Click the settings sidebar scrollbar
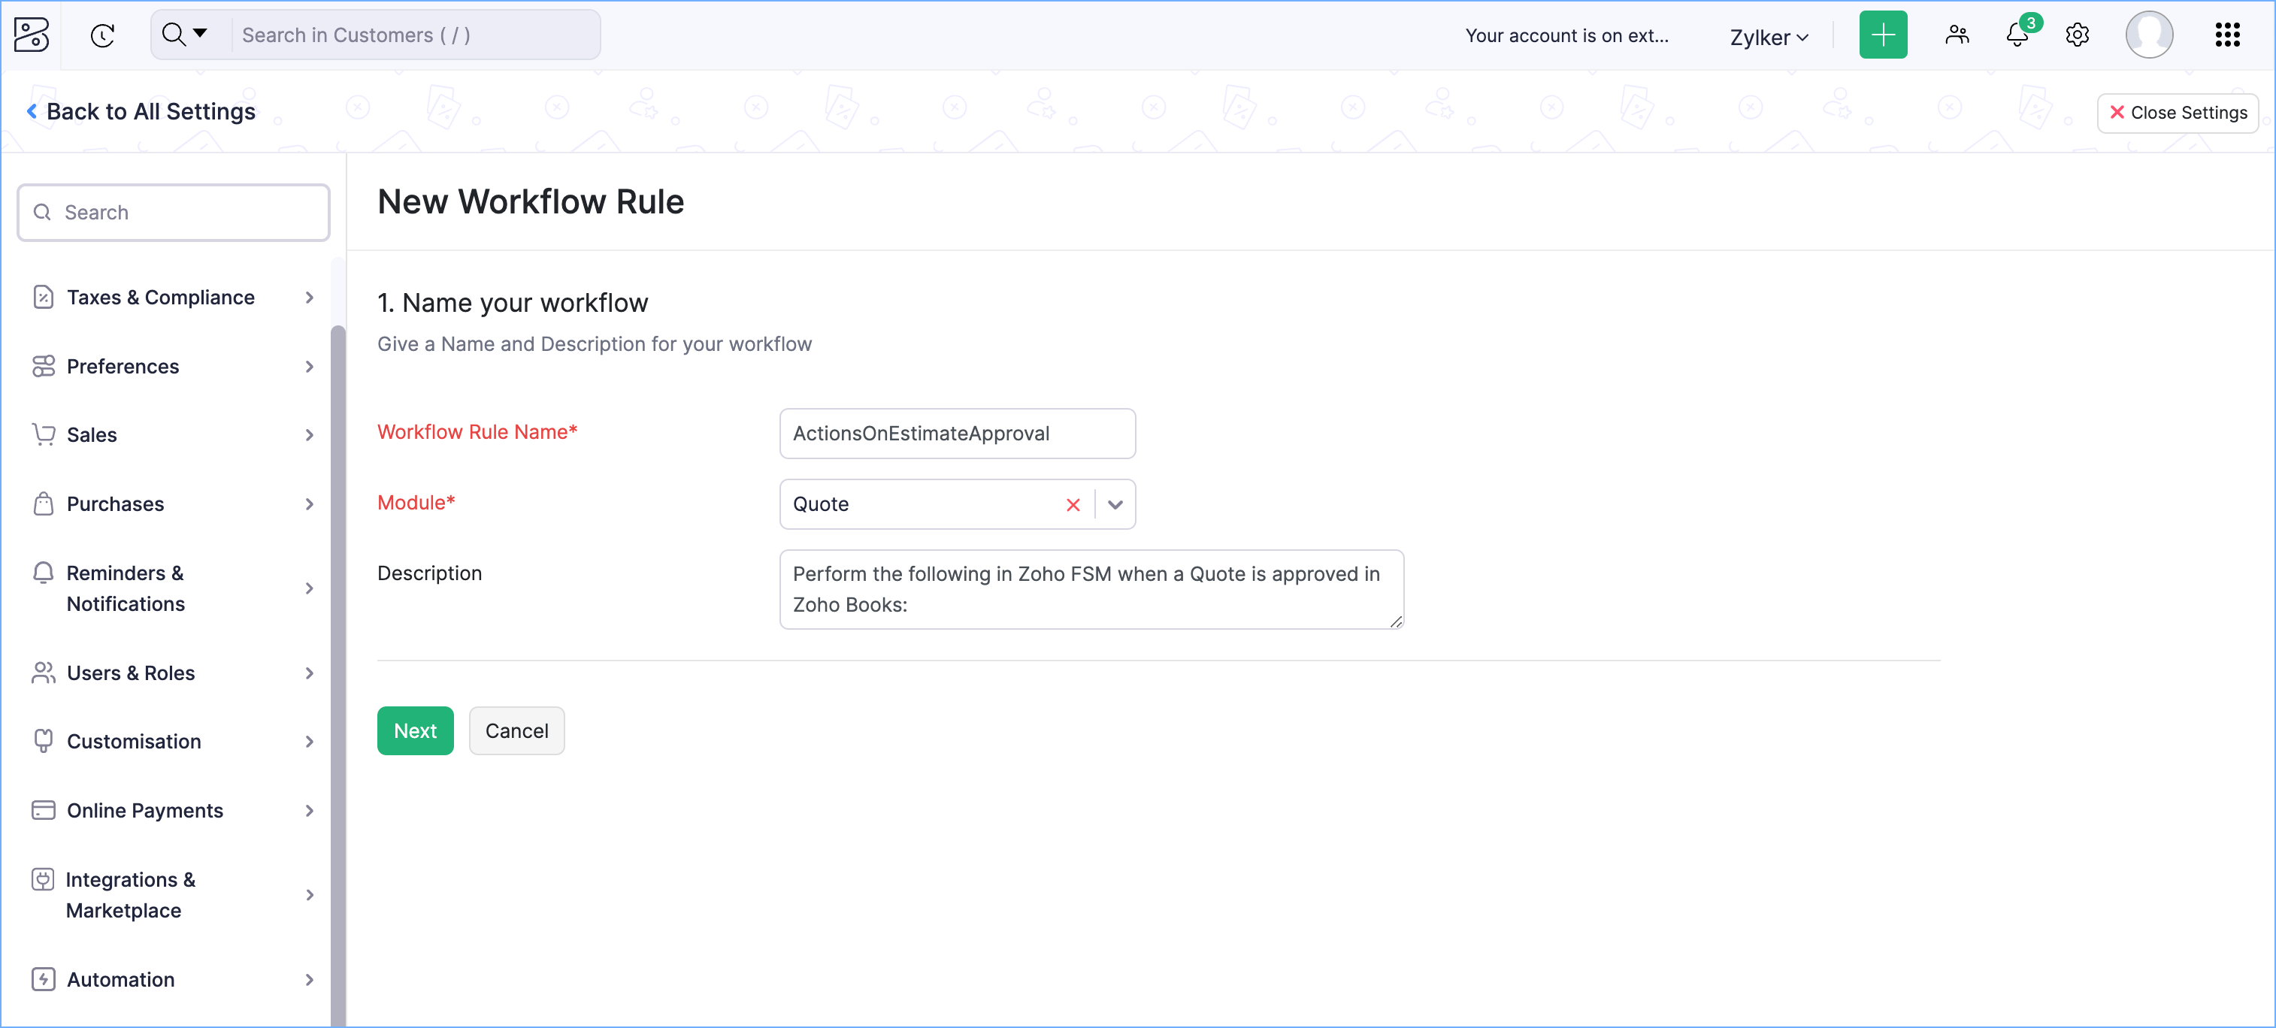Image resolution: width=2276 pixels, height=1028 pixels. coord(337,671)
